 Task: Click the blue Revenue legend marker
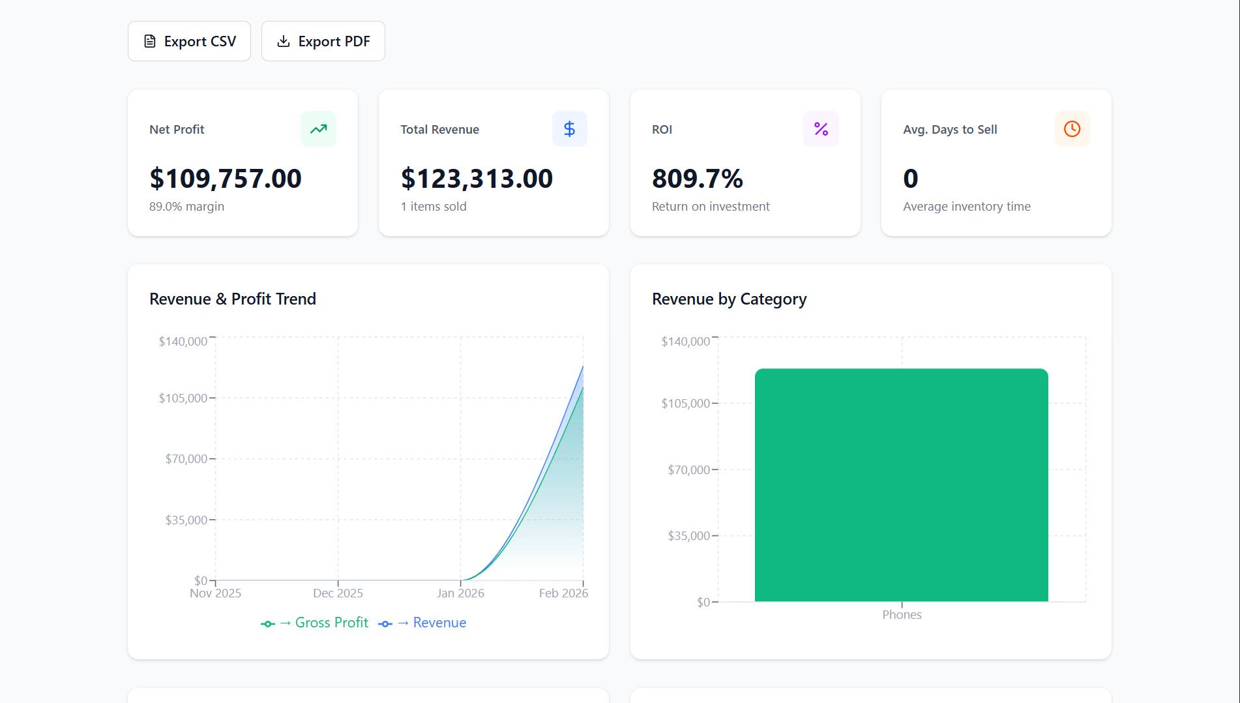click(x=385, y=624)
